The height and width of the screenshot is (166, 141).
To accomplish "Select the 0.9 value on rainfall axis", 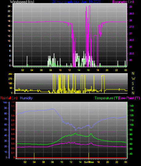I will point(13,116).
